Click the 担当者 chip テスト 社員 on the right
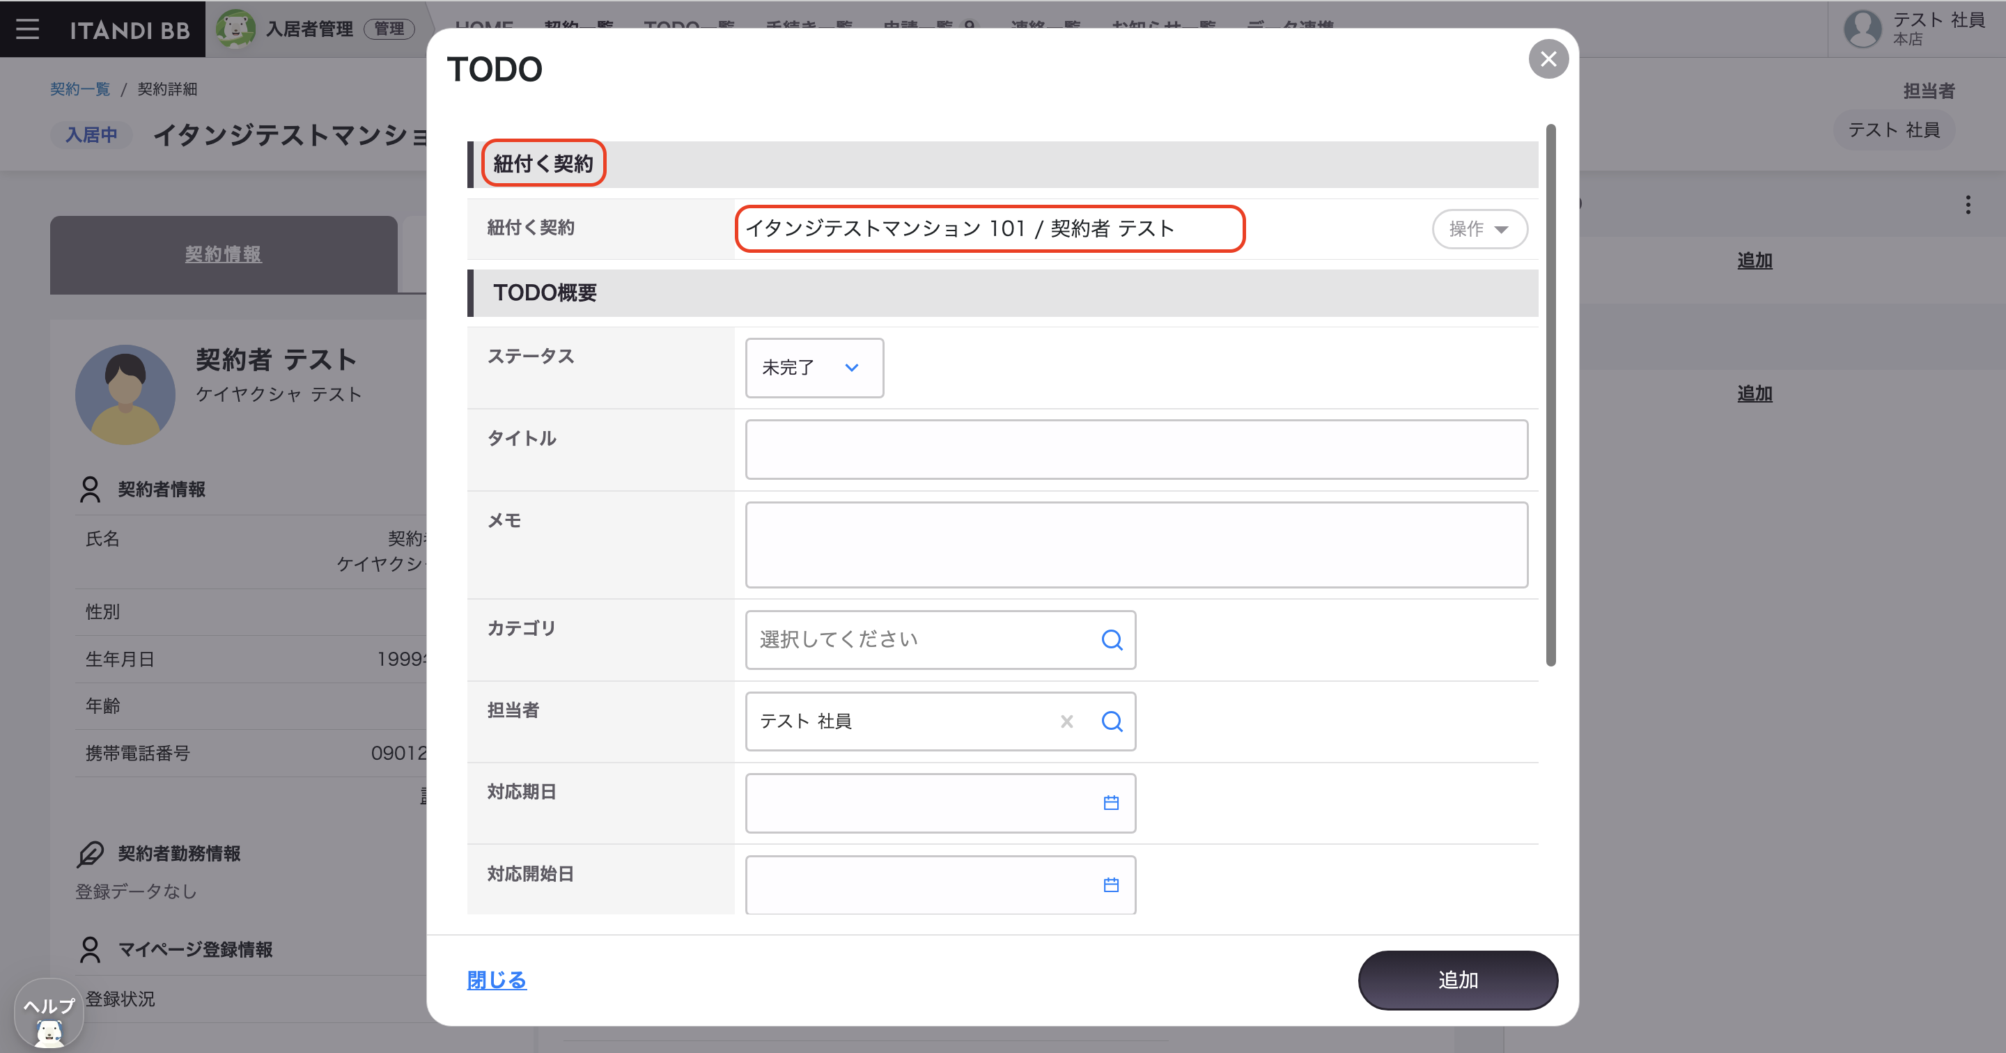This screenshot has width=2006, height=1053. (1894, 130)
